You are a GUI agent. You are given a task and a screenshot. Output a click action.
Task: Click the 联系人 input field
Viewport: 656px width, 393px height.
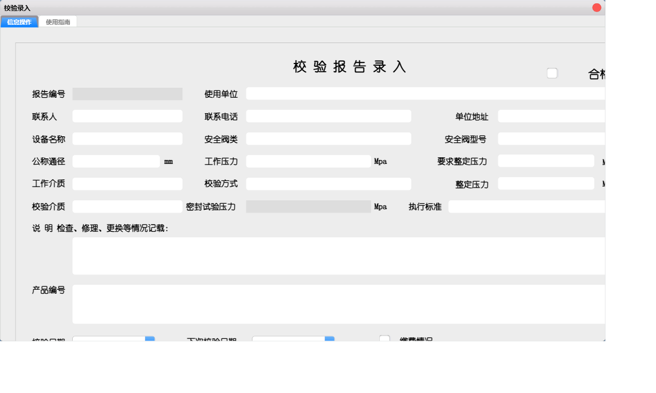[127, 116]
